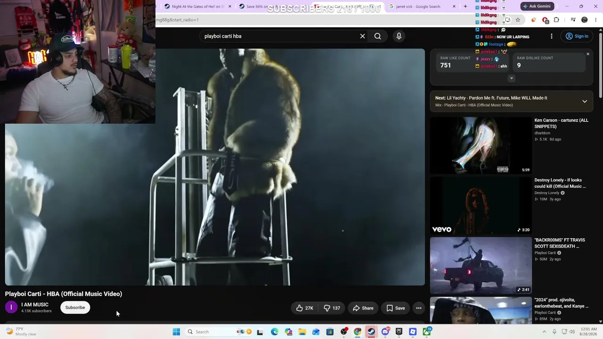The width and height of the screenshot is (603, 339).
Task: Open Chrome's three-dot menu
Action: click(x=596, y=20)
